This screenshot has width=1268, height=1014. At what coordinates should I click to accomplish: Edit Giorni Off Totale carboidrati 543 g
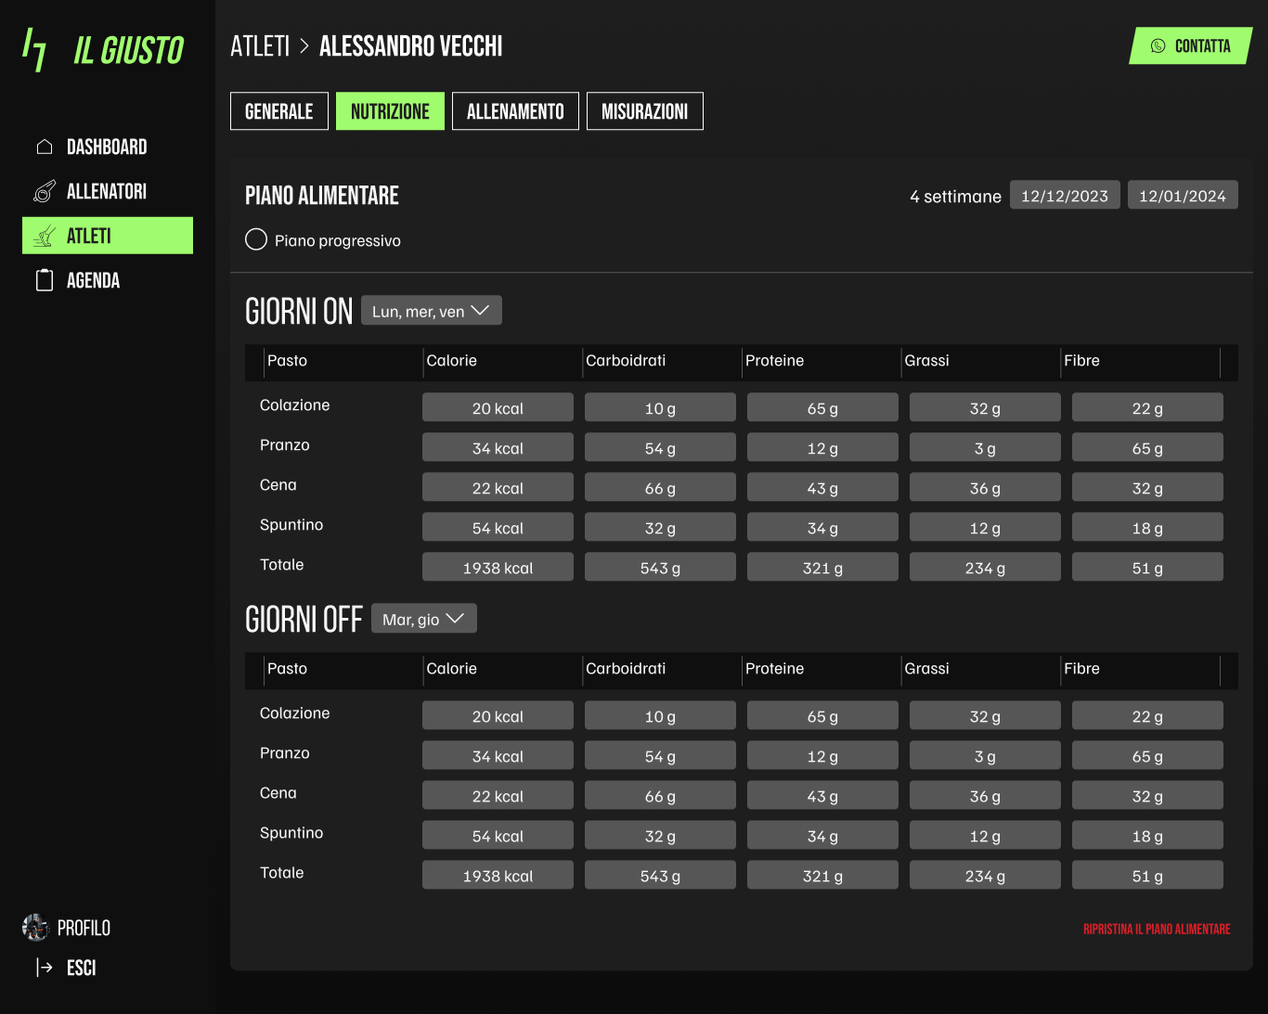[660, 875]
